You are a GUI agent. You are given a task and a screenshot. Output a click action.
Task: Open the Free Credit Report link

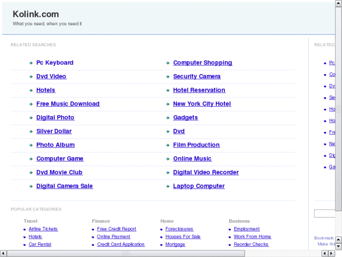pyautogui.click(x=117, y=229)
